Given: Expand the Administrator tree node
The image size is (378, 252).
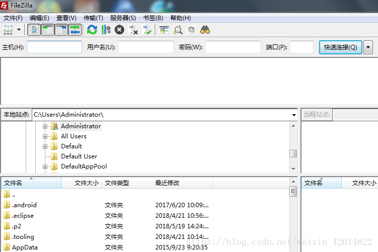Looking at the screenshot, I should (x=45, y=126).
